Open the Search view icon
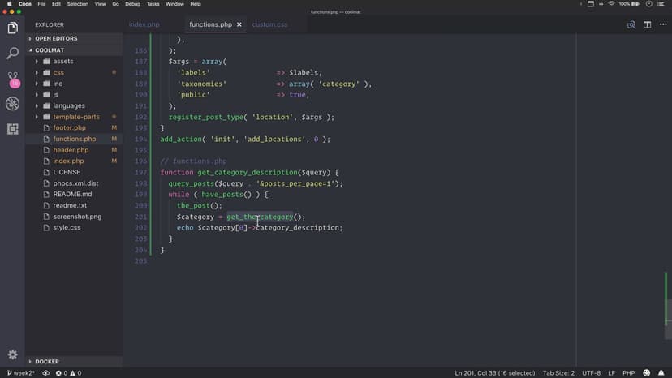The width and height of the screenshot is (672, 378). (12, 54)
